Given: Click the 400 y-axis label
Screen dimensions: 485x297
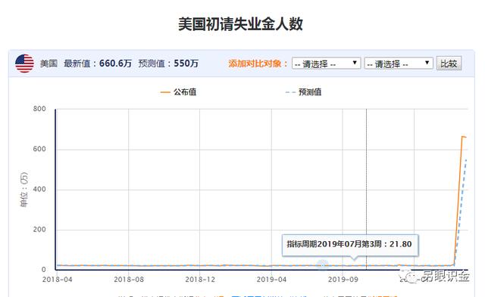Looking at the screenshot, I should point(39,190).
